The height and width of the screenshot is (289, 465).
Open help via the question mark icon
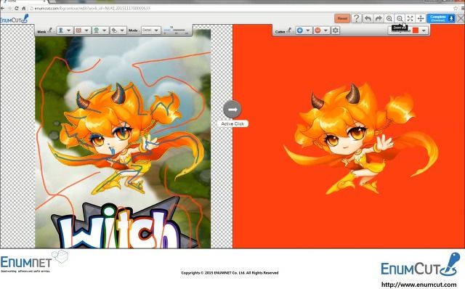point(357,18)
